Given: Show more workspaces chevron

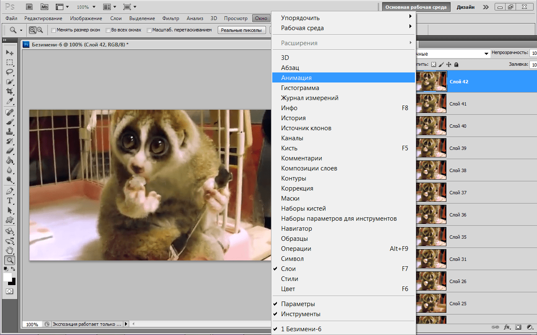Looking at the screenshot, I should tap(485, 7).
